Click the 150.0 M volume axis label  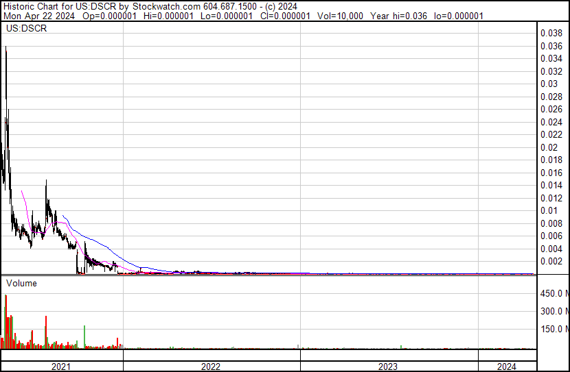coord(554,330)
